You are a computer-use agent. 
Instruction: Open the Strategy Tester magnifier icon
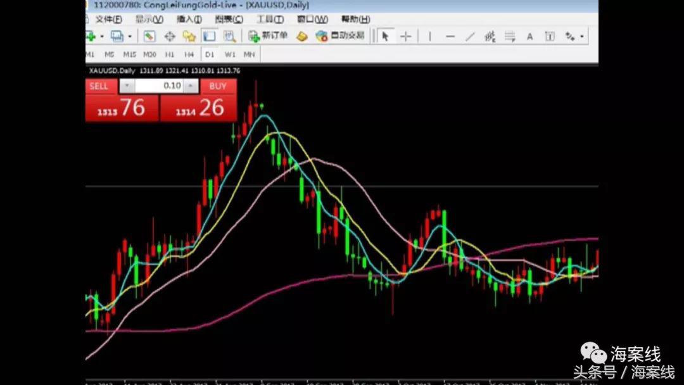229,36
